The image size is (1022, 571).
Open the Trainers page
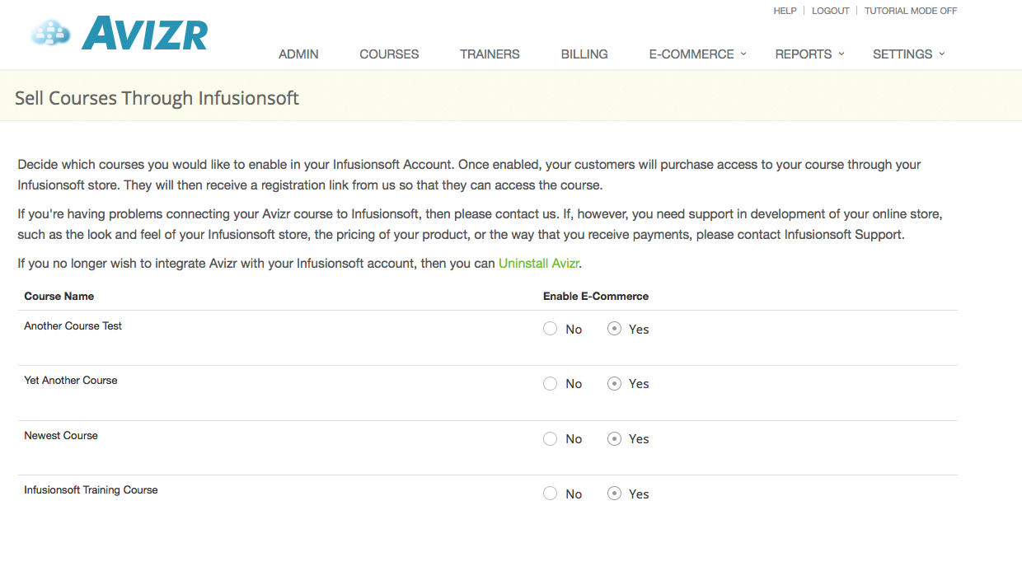click(x=490, y=54)
